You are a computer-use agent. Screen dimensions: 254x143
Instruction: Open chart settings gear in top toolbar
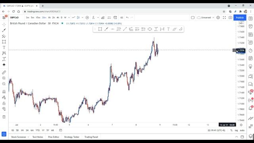pos(218,17)
